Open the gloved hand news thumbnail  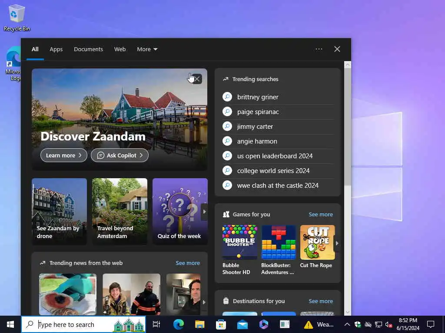coord(67,294)
